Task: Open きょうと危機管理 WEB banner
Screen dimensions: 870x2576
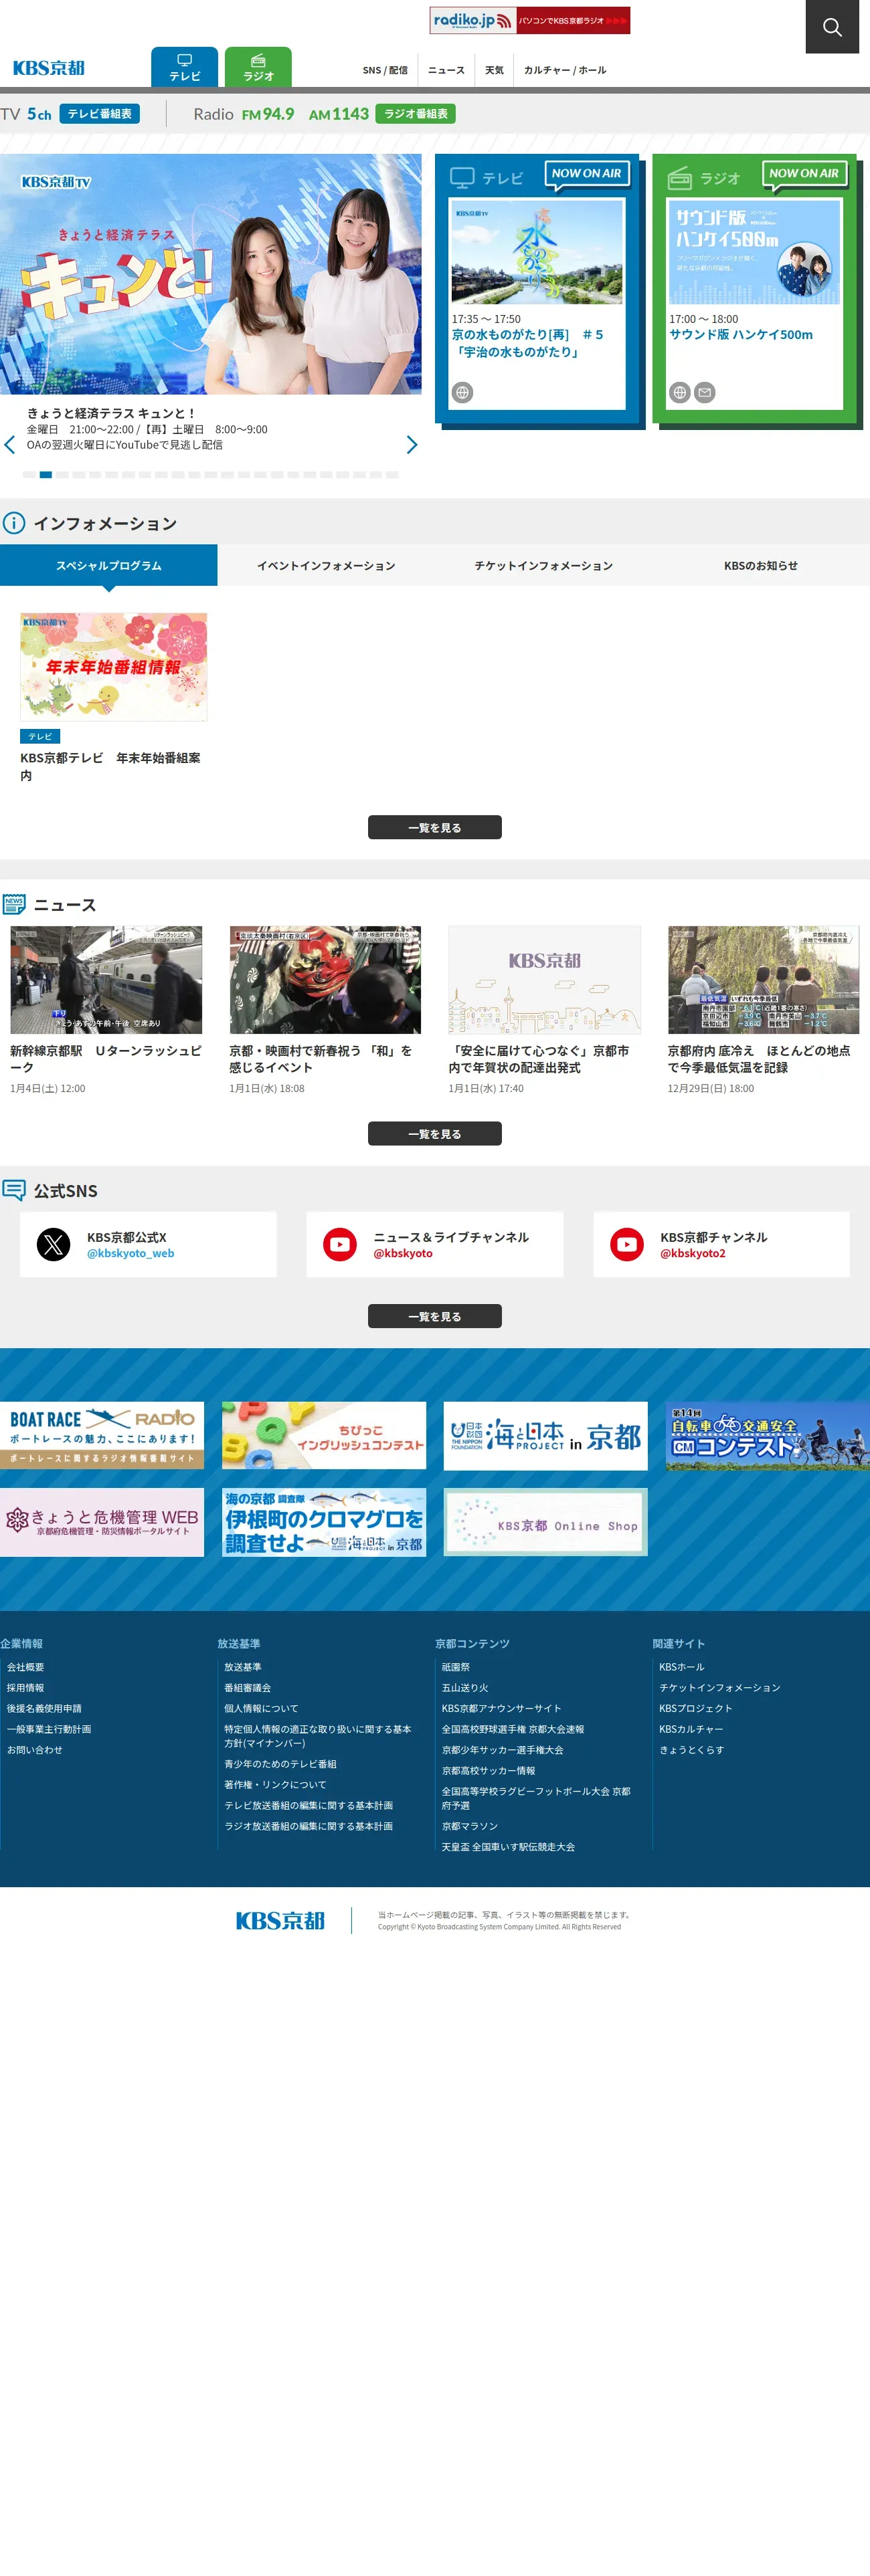Action: 102,1522
